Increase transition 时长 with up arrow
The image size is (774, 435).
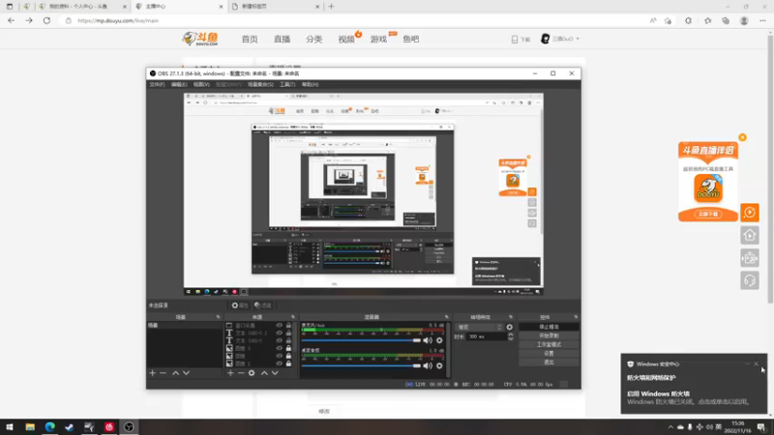(x=511, y=334)
